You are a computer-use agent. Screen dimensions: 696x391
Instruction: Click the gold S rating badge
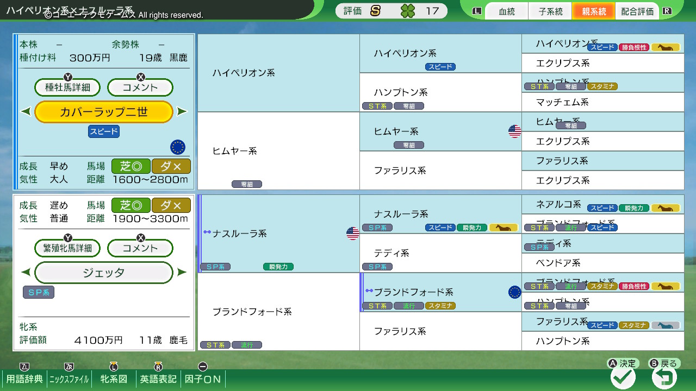(x=375, y=11)
